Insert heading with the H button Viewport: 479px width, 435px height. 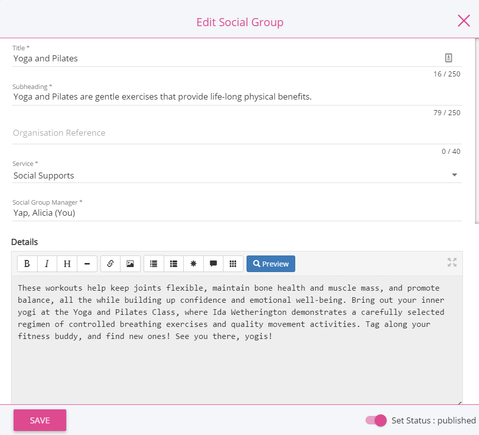[x=67, y=264]
